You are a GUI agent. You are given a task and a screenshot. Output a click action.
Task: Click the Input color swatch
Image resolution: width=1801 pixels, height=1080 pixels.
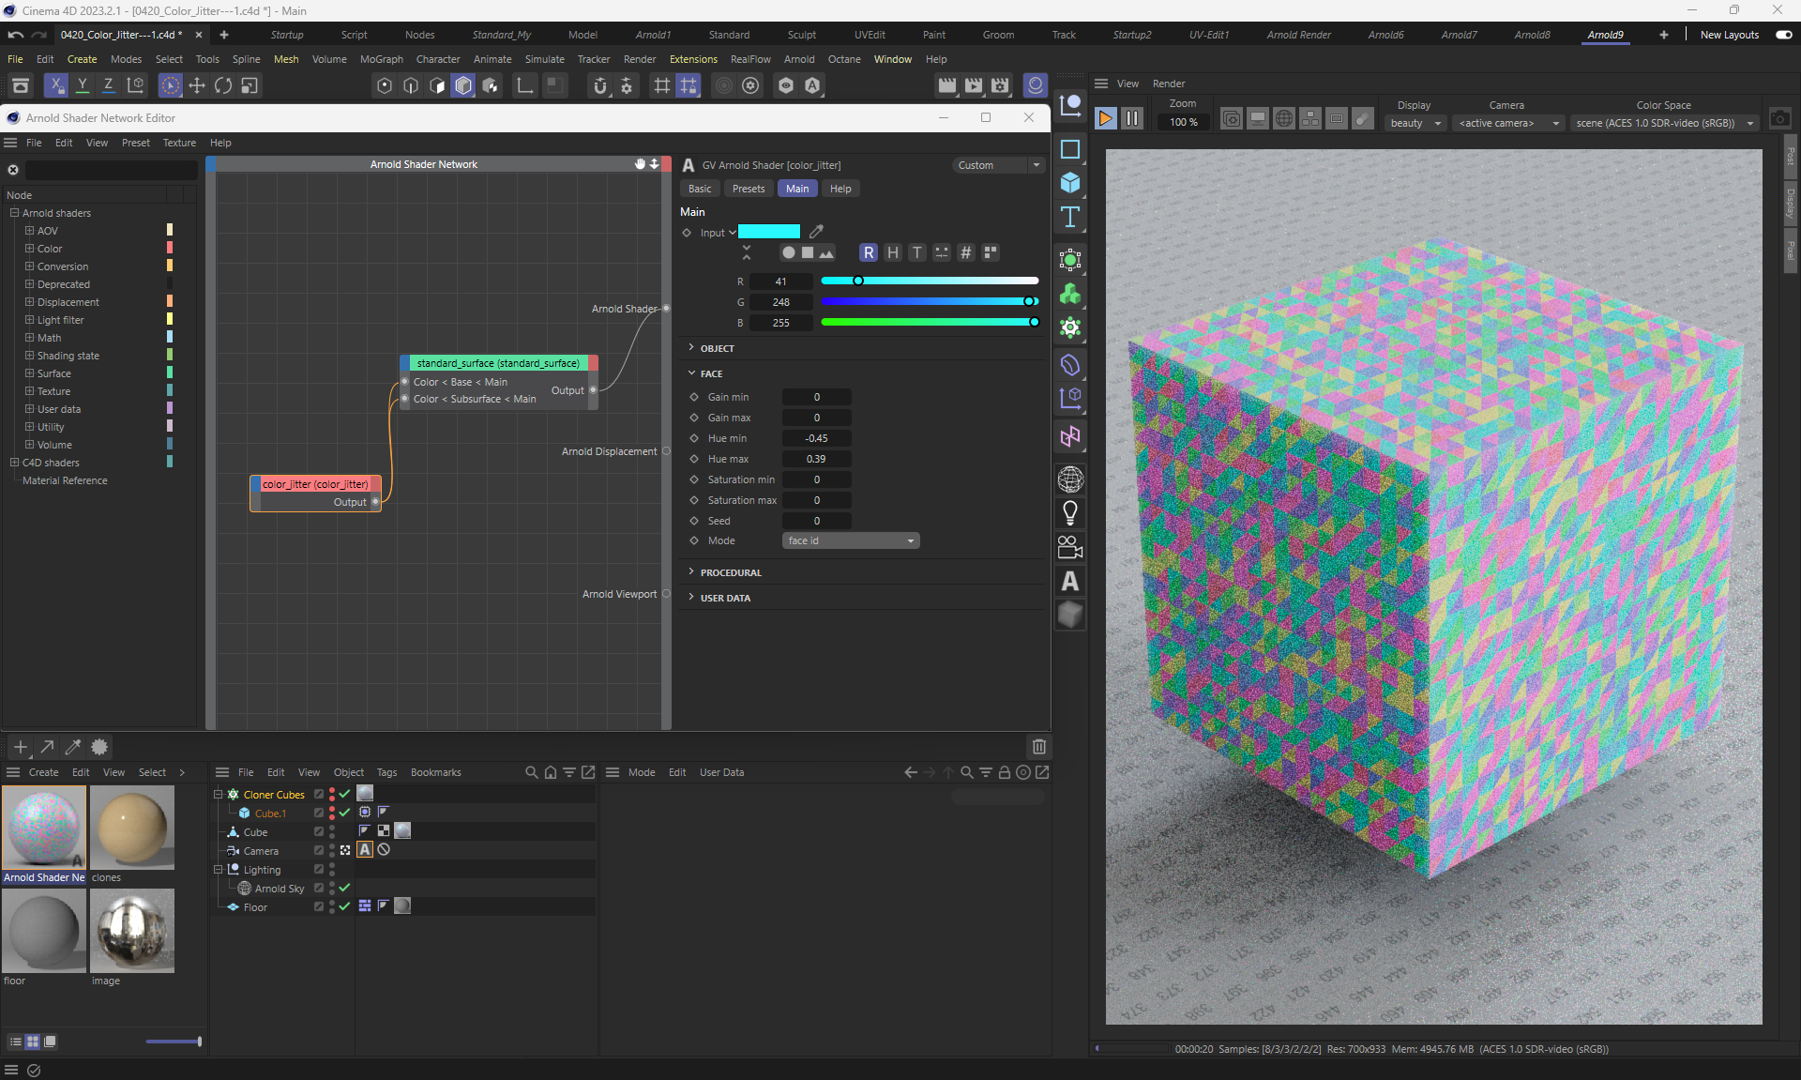click(x=768, y=232)
